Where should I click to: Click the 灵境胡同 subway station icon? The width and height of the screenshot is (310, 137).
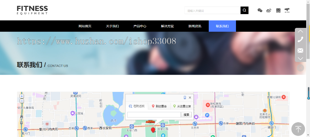[75, 93]
